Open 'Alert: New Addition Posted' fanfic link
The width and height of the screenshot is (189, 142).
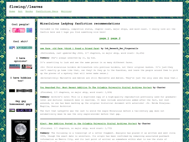[x=89, y=123]
